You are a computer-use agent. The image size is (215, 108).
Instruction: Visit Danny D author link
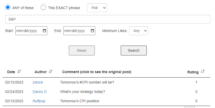coord(40,92)
